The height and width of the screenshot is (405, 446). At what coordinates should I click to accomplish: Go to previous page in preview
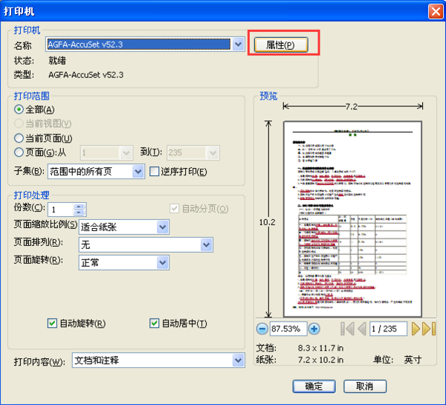coord(361,328)
